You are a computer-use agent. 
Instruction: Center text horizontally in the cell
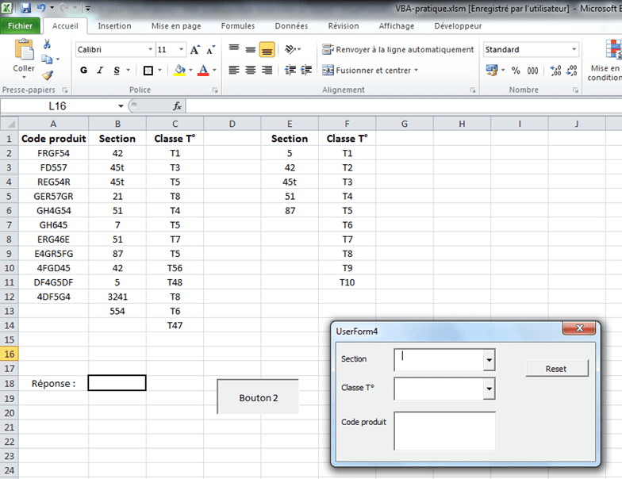coord(251,70)
